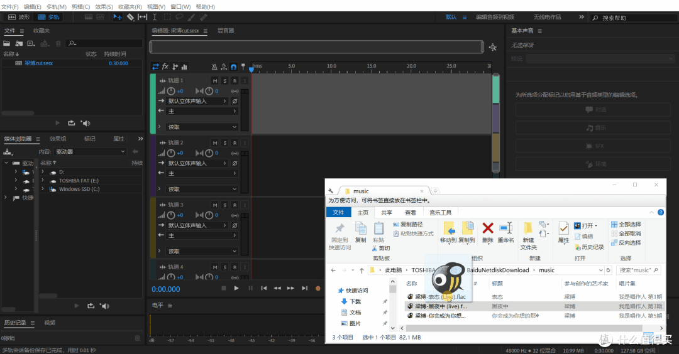Arm Track 2 (轨道 2) for record
Viewport: 679px width, 354px height.
coord(235,143)
